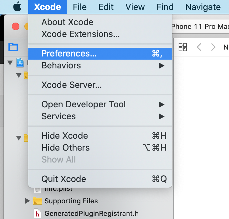Collapse the project root disclosure triangle
The height and width of the screenshot is (219, 229).
10,63
